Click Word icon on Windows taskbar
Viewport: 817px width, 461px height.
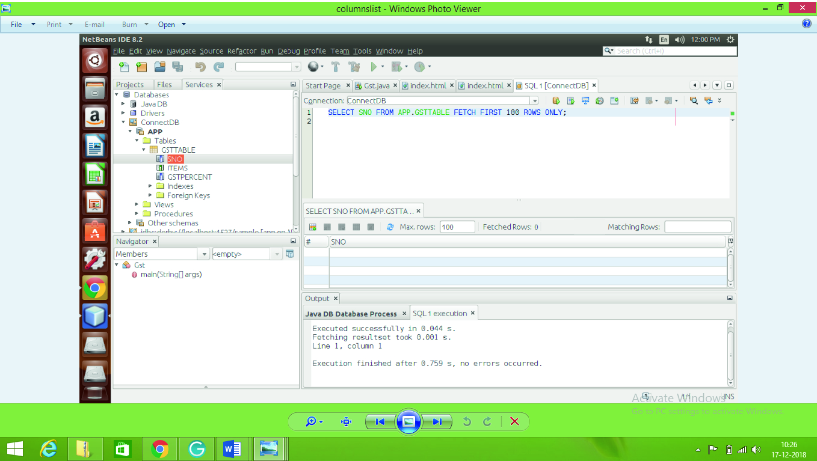(x=232, y=449)
